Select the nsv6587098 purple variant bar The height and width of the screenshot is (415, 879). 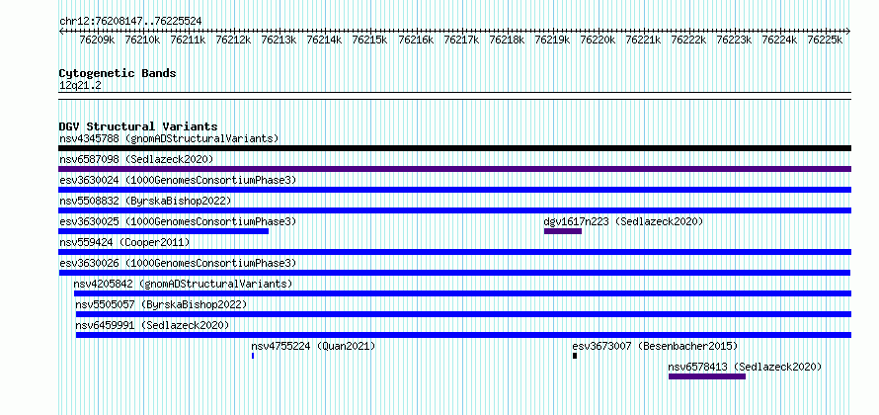point(454,169)
